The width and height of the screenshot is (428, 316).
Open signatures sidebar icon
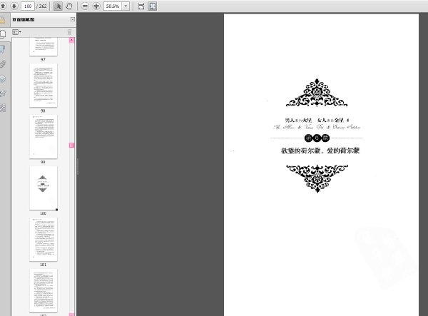tap(2, 93)
